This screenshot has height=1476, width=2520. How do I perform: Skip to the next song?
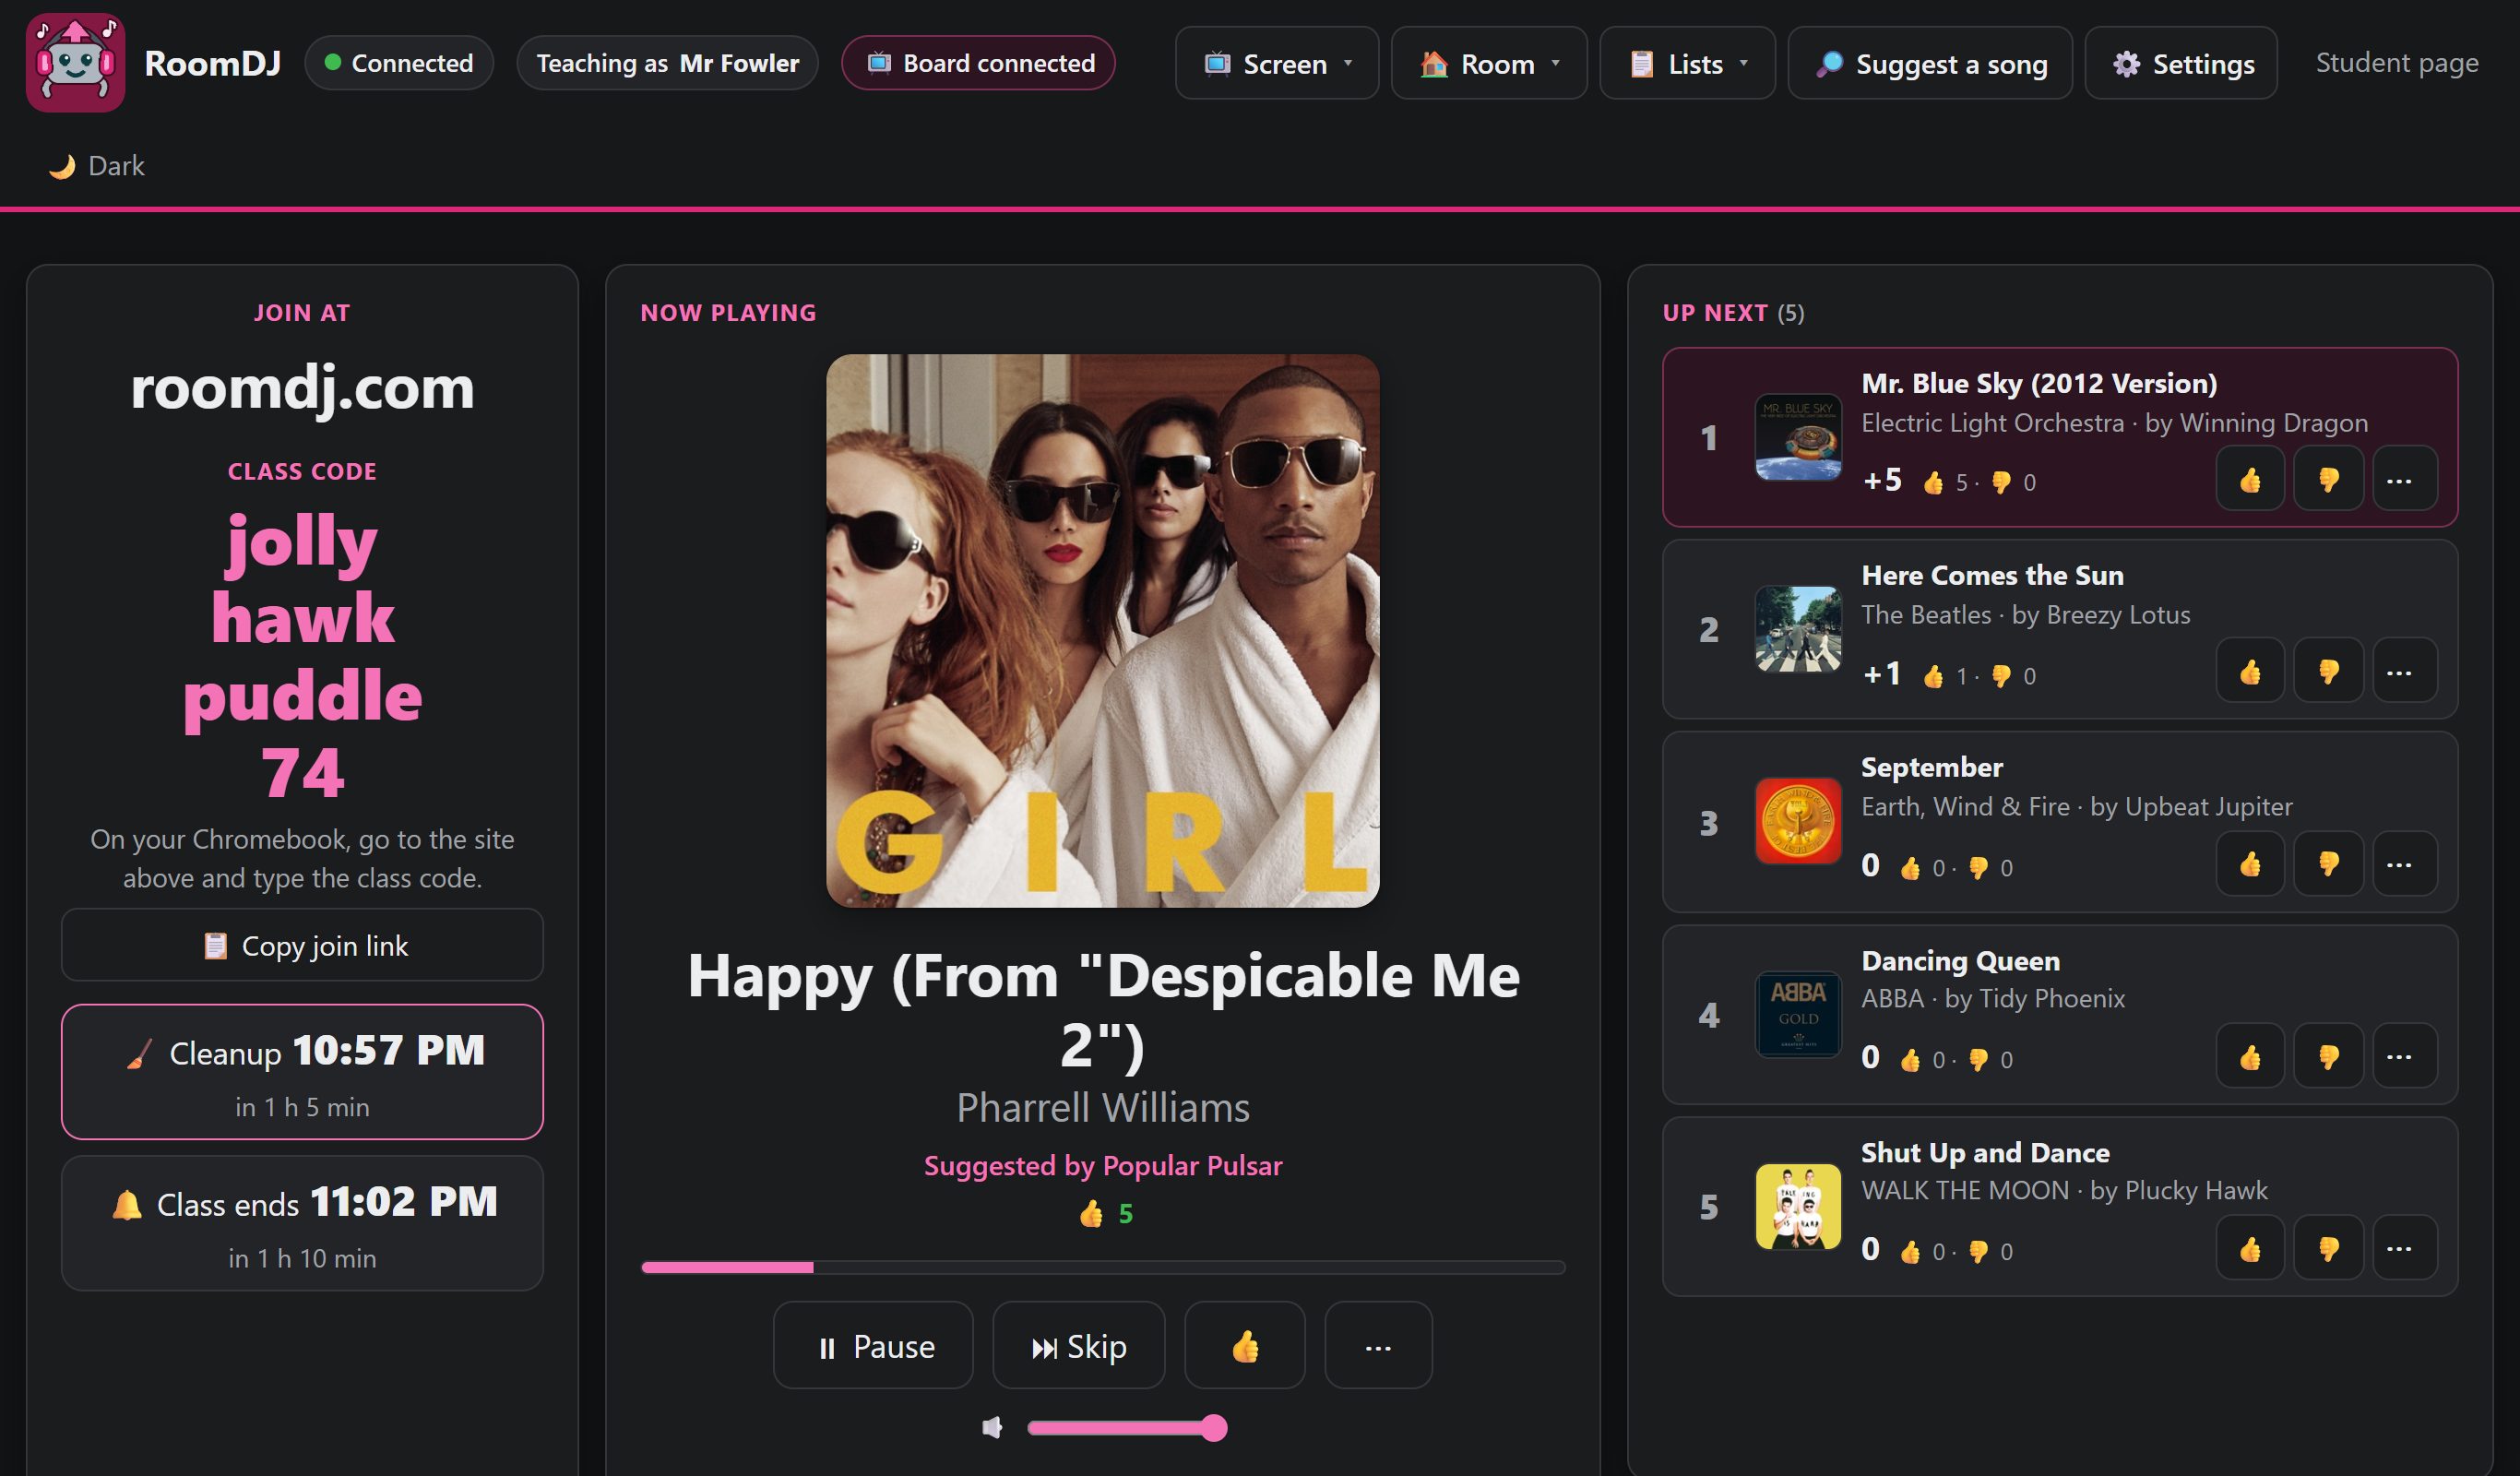[1079, 1346]
